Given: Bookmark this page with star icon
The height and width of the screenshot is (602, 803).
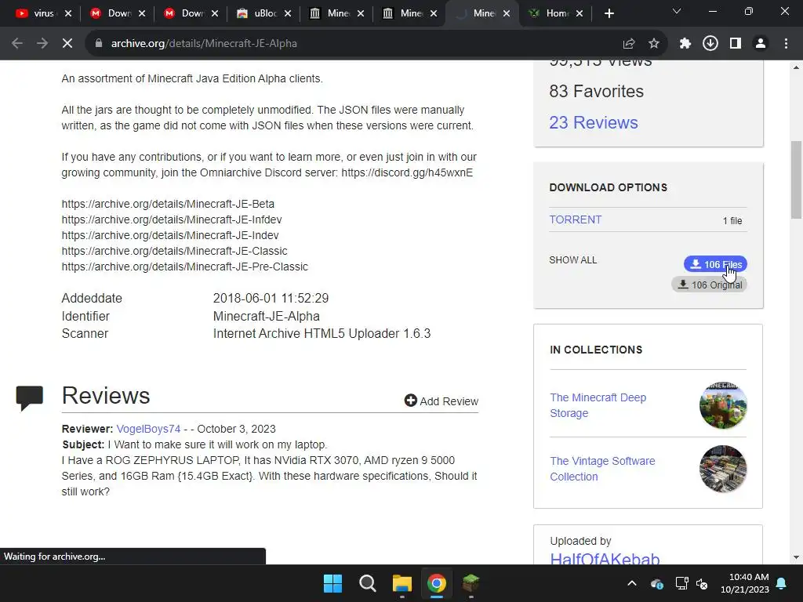Looking at the screenshot, I should [654, 44].
